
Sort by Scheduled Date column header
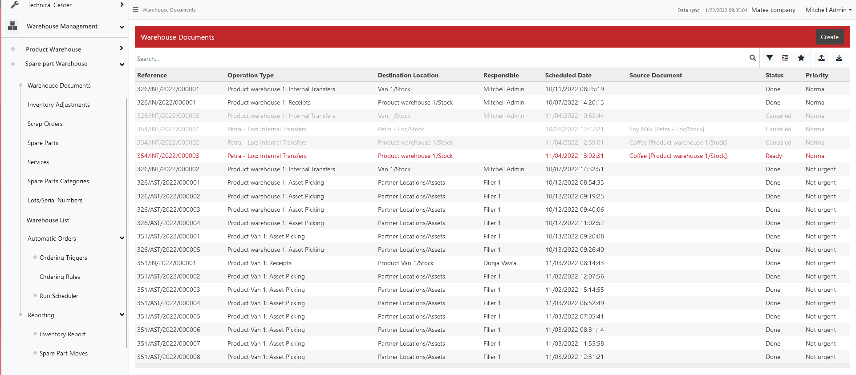[568, 75]
